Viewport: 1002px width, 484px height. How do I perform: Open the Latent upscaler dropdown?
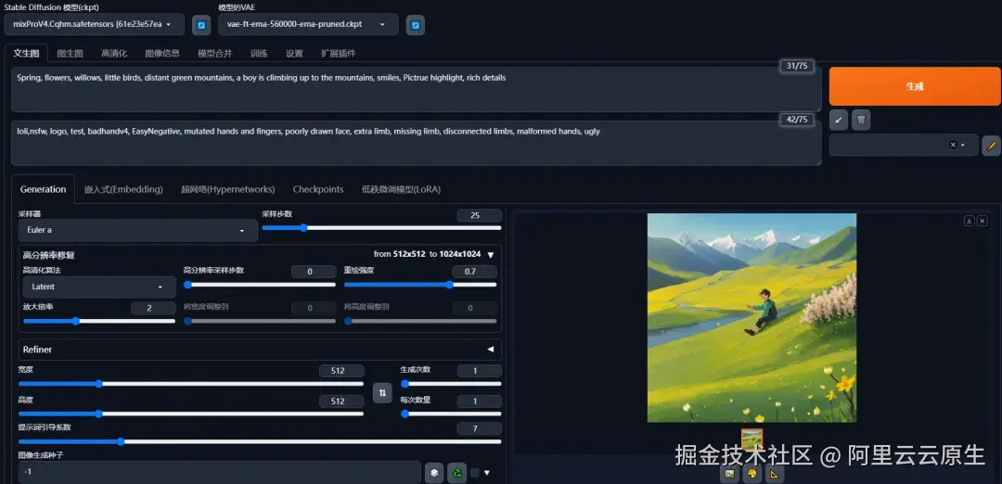(x=99, y=287)
